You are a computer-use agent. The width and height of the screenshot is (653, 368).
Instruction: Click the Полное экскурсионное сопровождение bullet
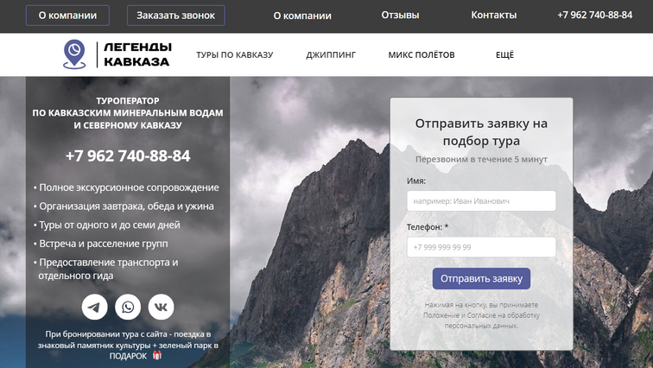pyautogui.click(x=126, y=187)
